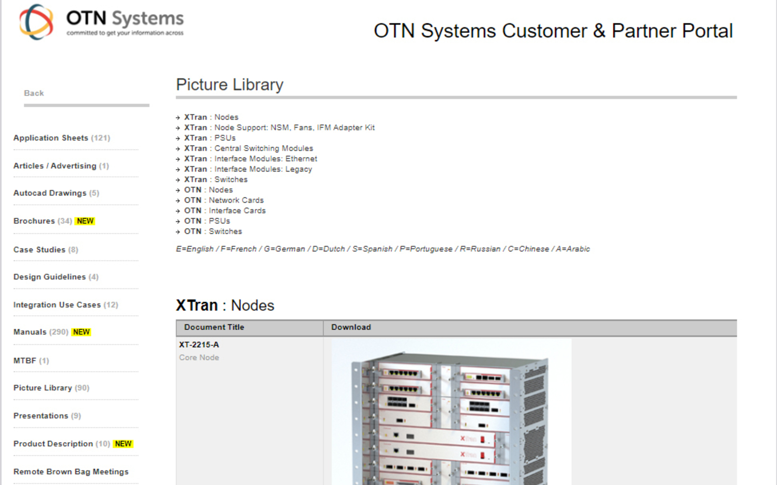Jump to XTran : PSUs section

[x=210, y=138]
